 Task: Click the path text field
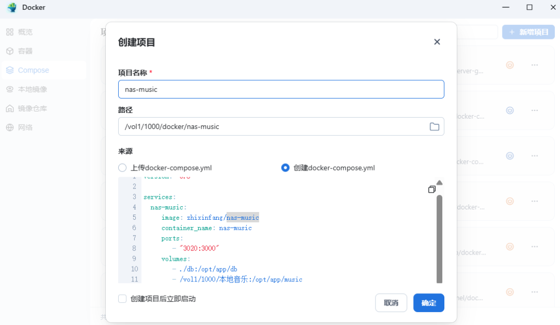[x=272, y=126]
